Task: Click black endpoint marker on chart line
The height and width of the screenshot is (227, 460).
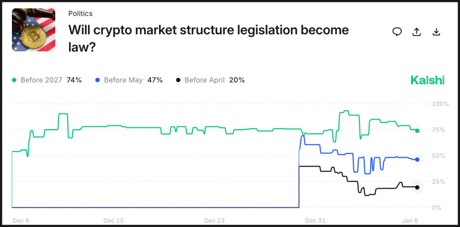Action: pyautogui.click(x=417, y=188)
